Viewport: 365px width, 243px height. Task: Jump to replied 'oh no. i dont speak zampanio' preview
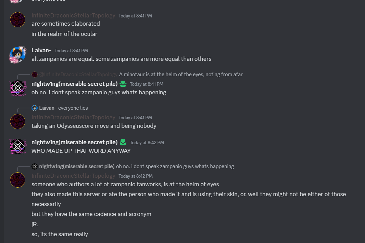coord(175,166)
